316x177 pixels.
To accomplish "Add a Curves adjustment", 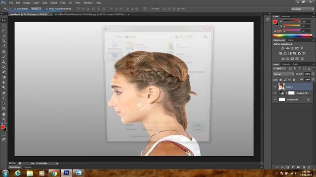I will click(292, 48).
